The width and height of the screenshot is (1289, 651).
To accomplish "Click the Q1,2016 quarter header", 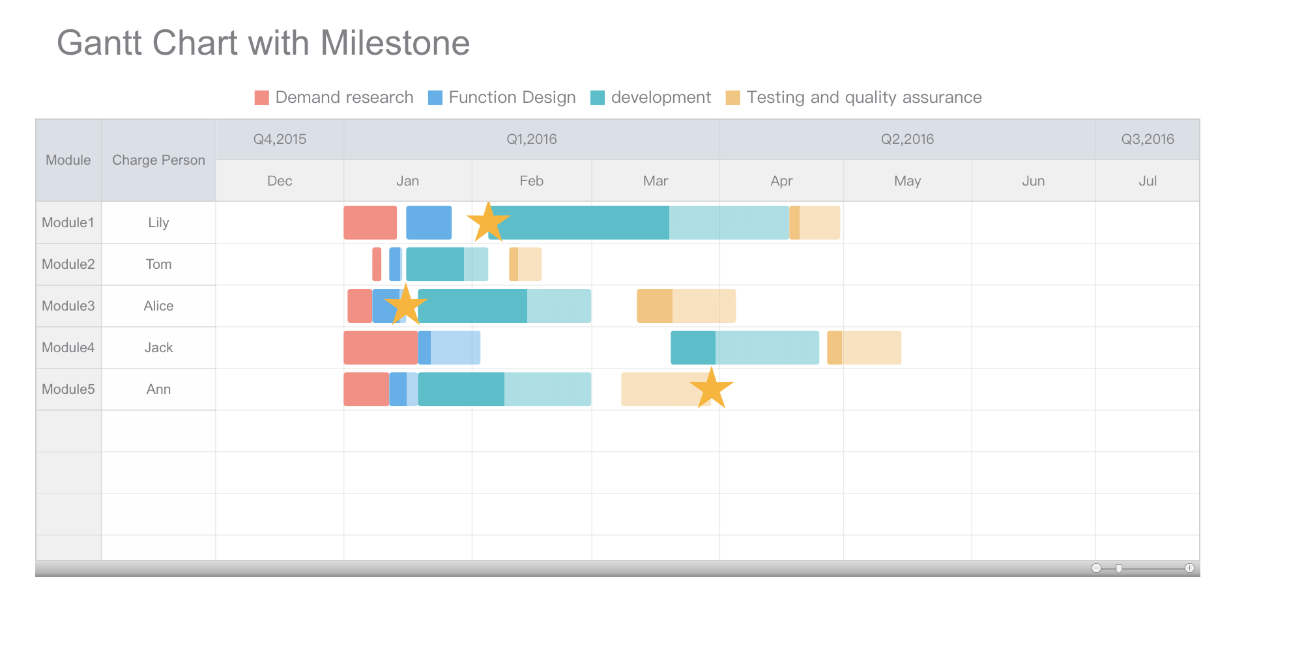I will [532, 139].
